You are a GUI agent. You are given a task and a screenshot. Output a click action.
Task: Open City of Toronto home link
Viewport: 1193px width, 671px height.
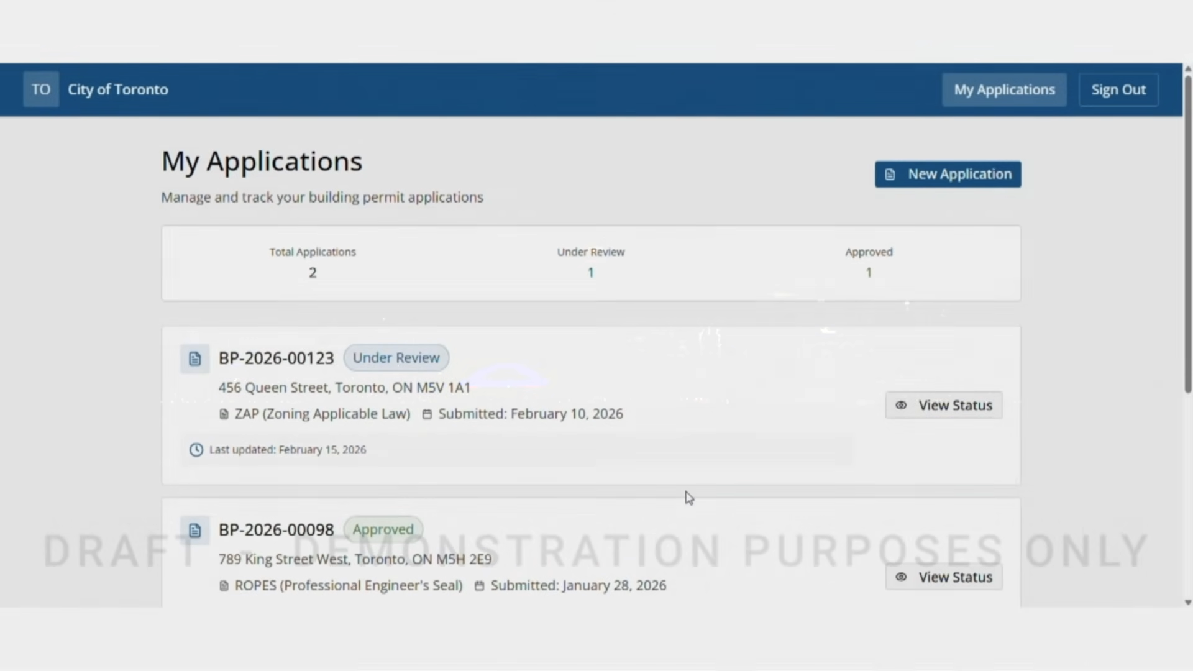point(117,89)
